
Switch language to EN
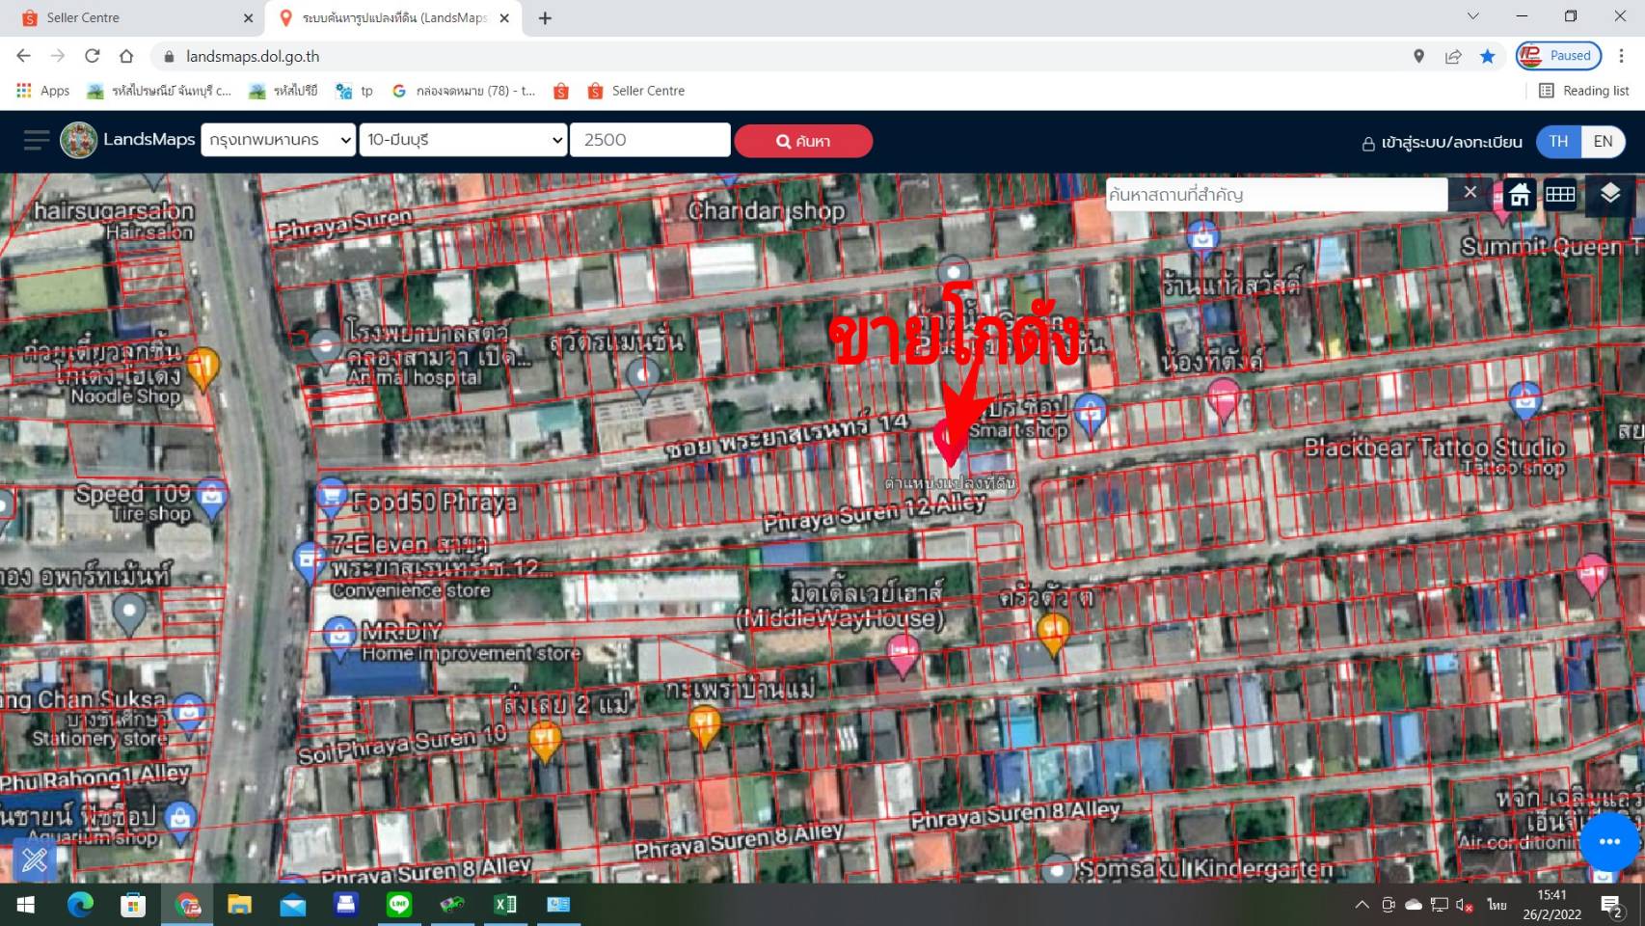point(1603,141)
